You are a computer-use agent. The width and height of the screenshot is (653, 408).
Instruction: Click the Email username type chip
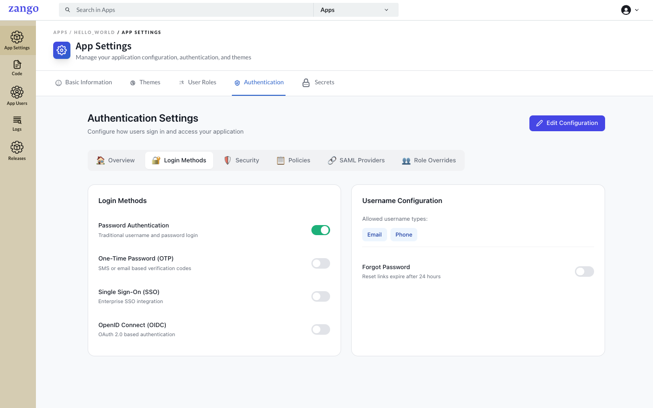pyautogui.click(x=375, y=235)
